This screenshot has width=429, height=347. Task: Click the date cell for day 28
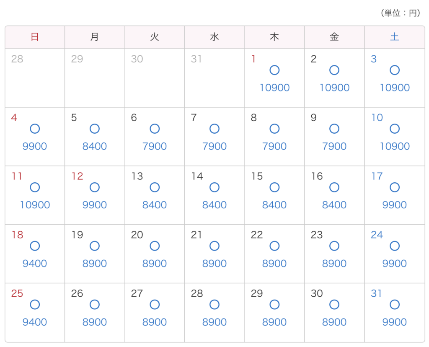point(214,313)
